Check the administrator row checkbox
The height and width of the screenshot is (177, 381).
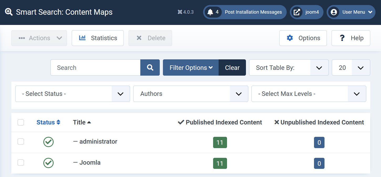(21, 142)
